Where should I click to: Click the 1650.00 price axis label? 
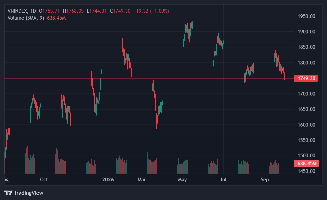(x=306, y=109)
